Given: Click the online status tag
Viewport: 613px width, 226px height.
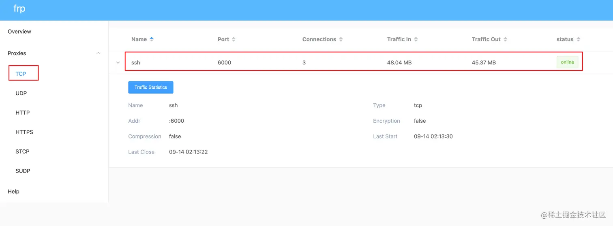Looking at the screenshot, I should tap(567, 62).
